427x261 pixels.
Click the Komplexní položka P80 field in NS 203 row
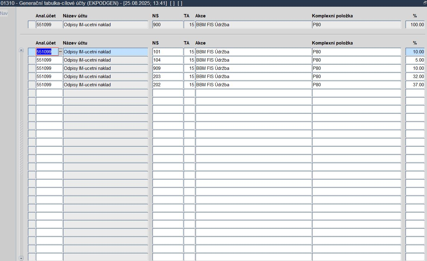(356, 77)
